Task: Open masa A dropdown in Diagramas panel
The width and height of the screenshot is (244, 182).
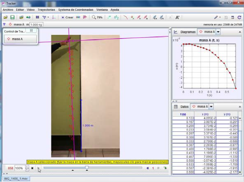Action: (x=218, y=32)
